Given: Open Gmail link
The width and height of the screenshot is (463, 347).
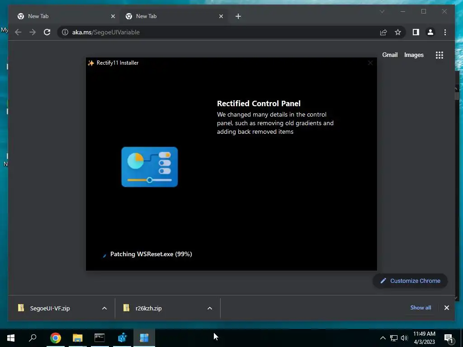Looking at the screenshot, I should point(390,55).
